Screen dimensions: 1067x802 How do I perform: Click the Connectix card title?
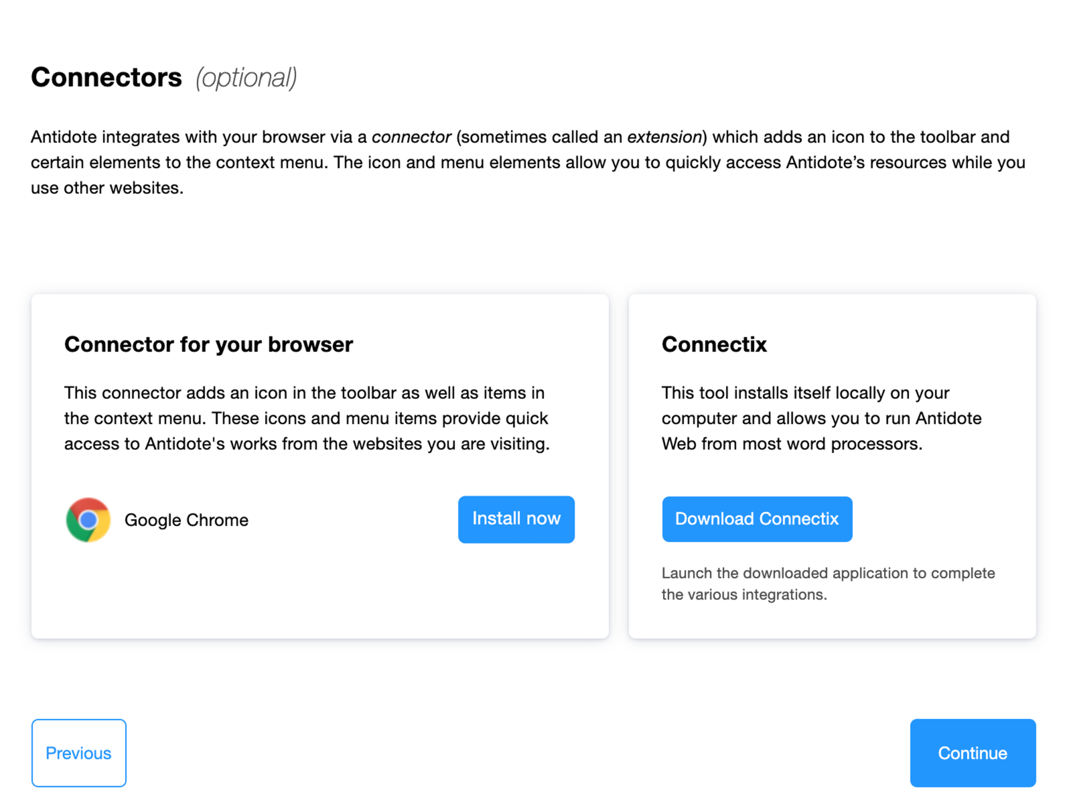click(x=714, y=344)
